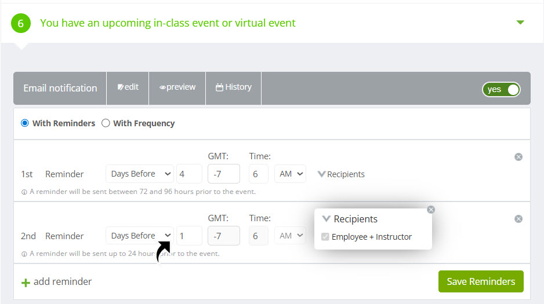Toggle the Employee + Instructor checkbox

click(325, 237)
